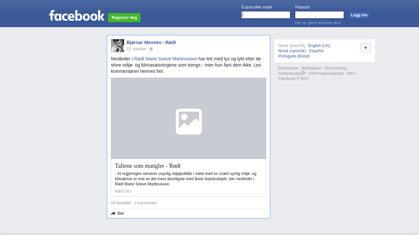Expand the Mer footer dropdown
419x235 pixels.
point(352,73)
